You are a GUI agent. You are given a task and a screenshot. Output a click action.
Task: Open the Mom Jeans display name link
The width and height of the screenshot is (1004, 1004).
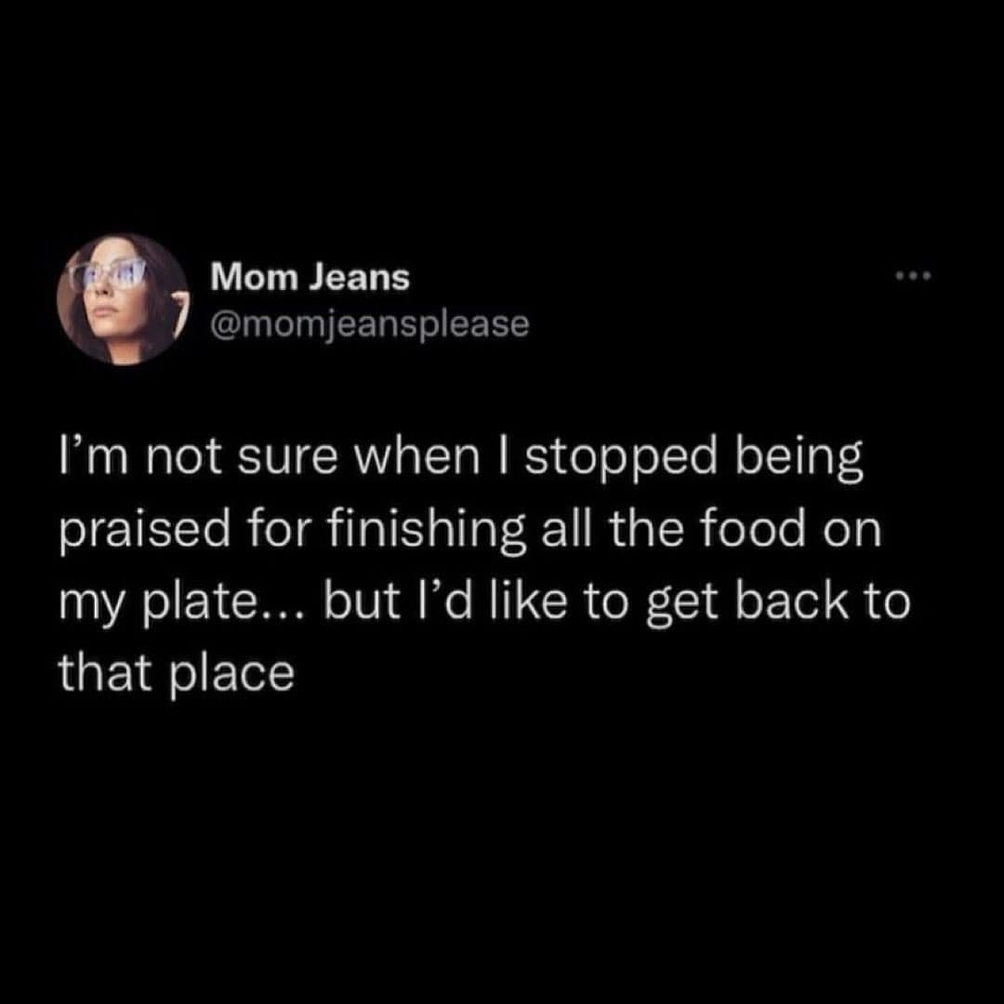pos(310,278)
